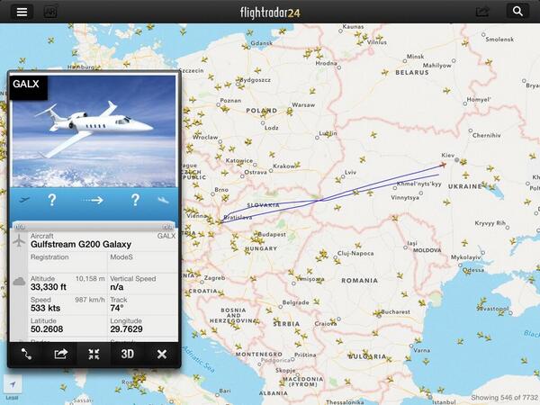540x405 pixels.
Task: Tap the Gulfstream aircraft photo
Action: click(x=94, y=130)
